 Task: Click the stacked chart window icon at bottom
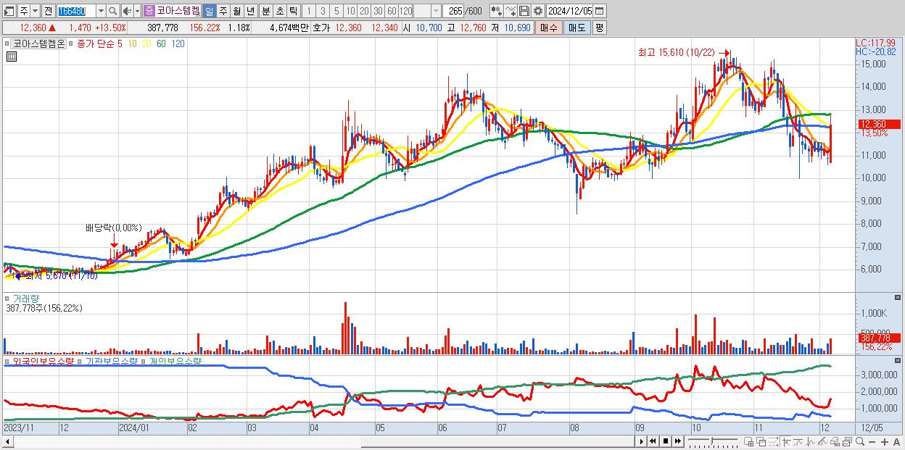point(847,441)
